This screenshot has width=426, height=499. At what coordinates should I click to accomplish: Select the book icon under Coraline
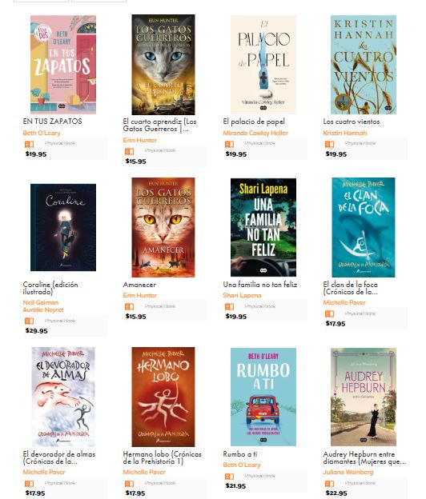[30, 321]
